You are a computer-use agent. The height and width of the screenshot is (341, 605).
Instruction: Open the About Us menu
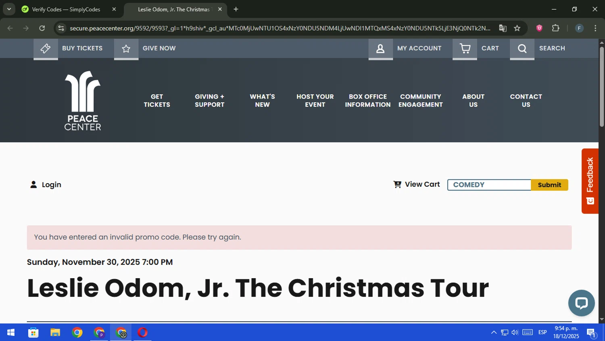point(473,101)
